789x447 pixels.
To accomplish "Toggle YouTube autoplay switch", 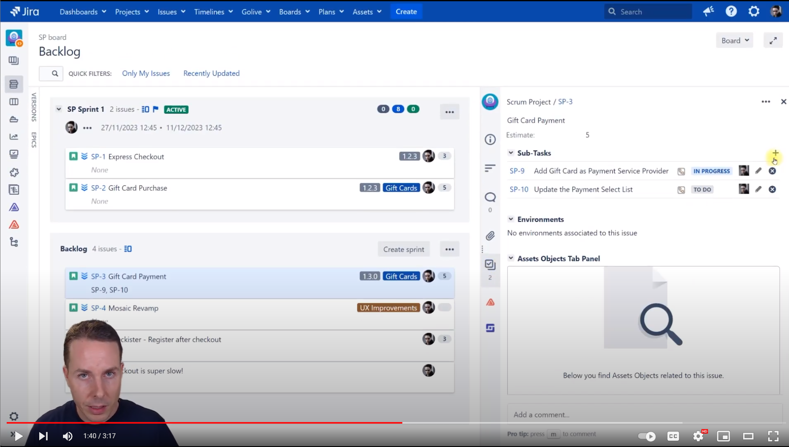I will (x=647, y=436).
